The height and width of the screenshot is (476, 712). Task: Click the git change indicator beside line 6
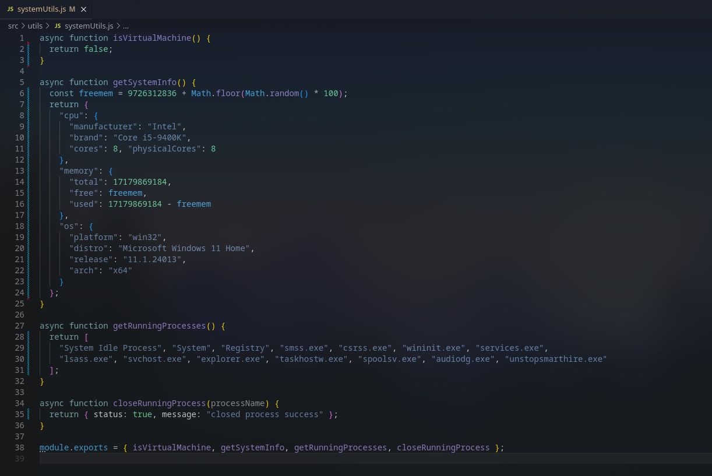tap(29, 93)
